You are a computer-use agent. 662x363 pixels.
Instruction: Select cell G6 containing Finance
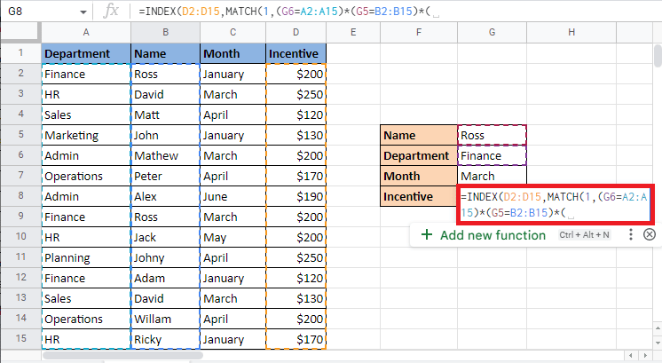coord(492,155)
